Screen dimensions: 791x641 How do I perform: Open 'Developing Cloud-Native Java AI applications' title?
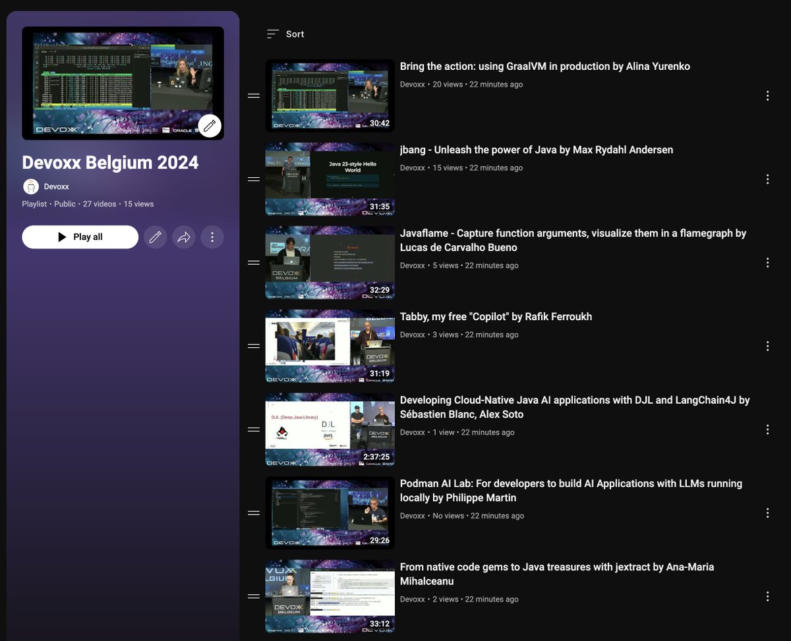click(575, 407)
